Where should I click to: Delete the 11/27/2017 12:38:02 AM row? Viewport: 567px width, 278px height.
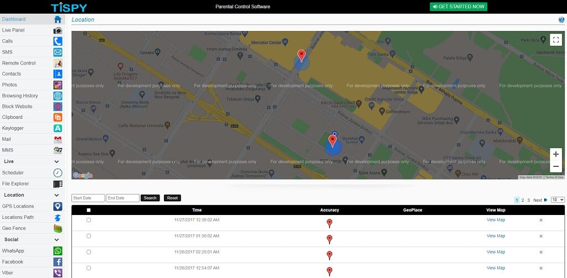pos(541,220)
